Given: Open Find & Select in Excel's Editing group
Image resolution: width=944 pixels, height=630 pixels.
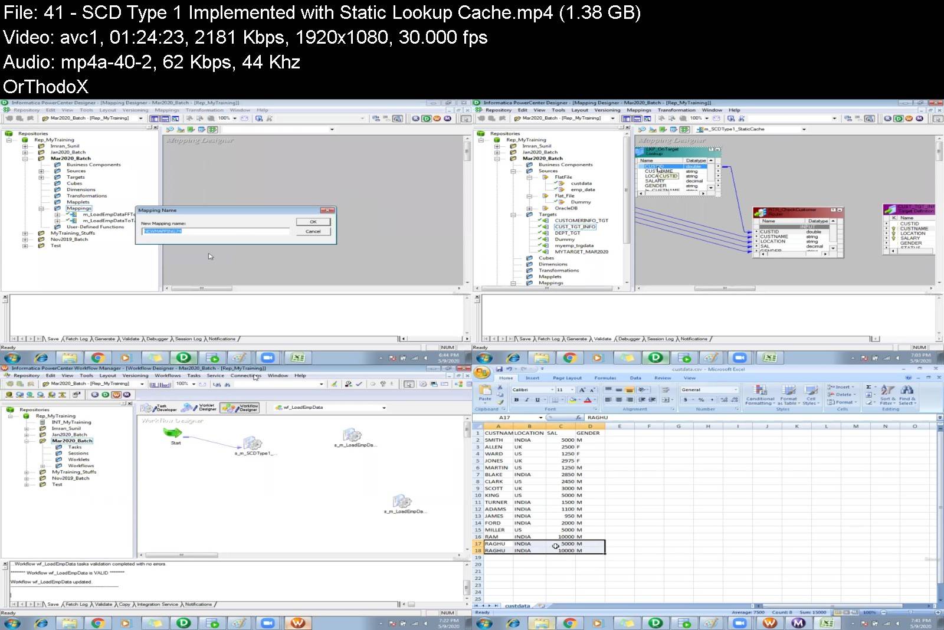Looking at the screenshot, I should tap(907, 395).
